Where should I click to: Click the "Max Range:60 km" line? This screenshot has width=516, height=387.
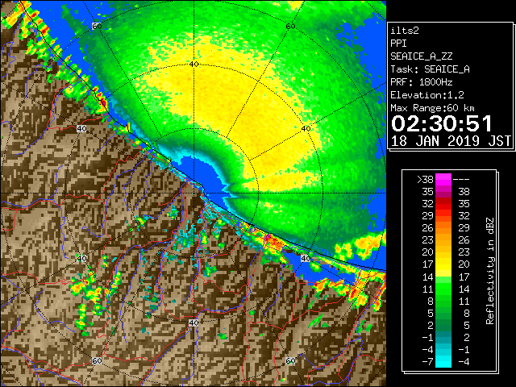(433, 108)
